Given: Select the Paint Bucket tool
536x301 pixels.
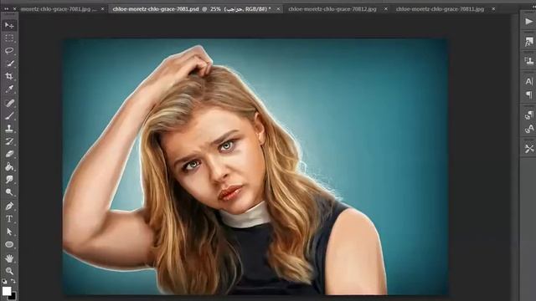Looking at the screenshot, I should click(x=9, y=167).
